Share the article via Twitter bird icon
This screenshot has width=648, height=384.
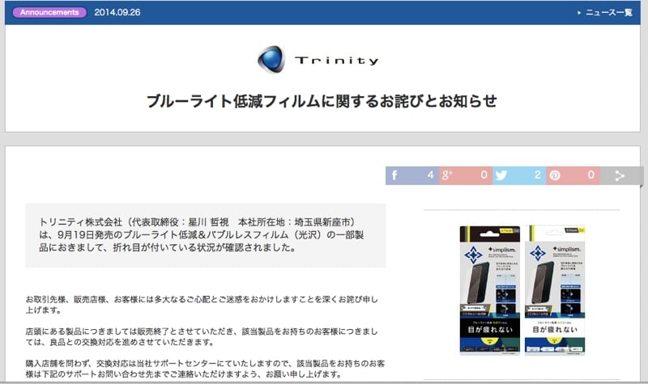tap(502, 175)
